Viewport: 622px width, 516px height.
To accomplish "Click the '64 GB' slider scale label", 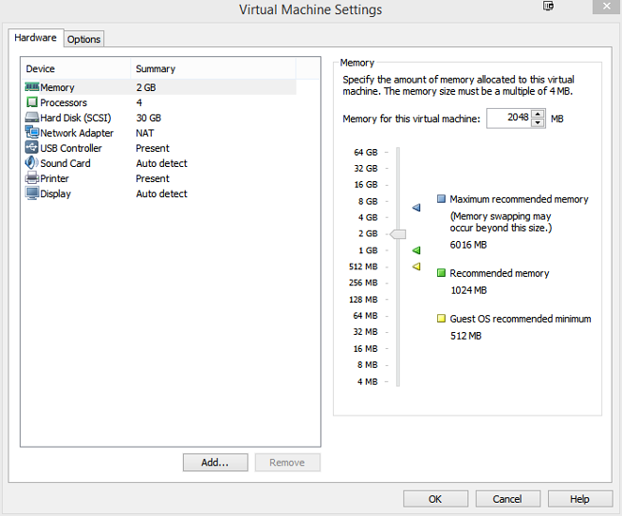I will (366, 152).
